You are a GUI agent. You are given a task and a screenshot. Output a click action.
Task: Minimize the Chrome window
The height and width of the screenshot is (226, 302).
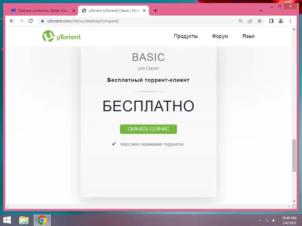point(272,6)
